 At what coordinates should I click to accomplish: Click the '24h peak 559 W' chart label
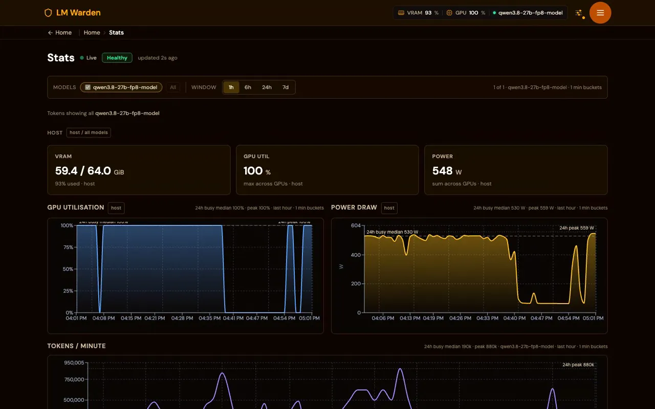click(x=577, y=228)
